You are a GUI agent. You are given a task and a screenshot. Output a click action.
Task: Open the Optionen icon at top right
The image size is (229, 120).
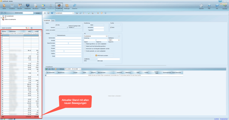[x=201, y=7]
